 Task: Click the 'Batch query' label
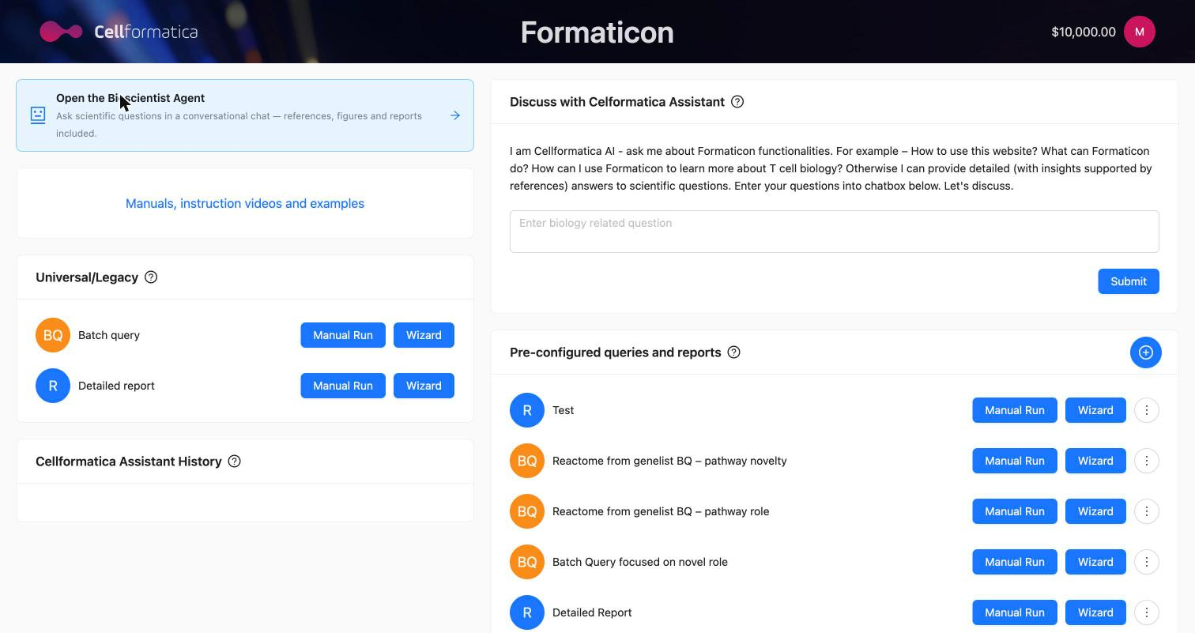(109, 335)
